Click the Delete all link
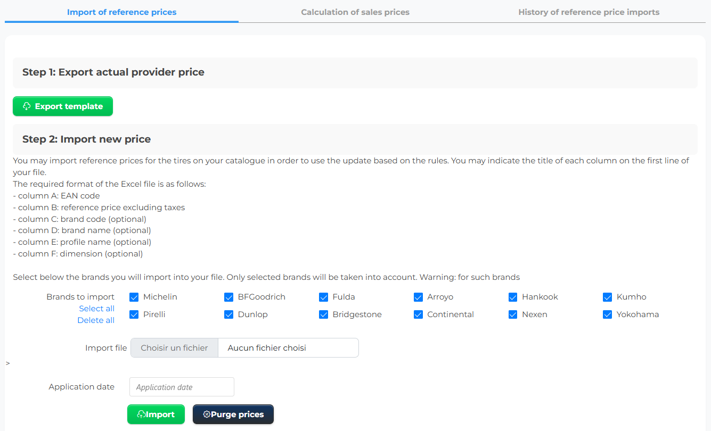 pos(96,320)
